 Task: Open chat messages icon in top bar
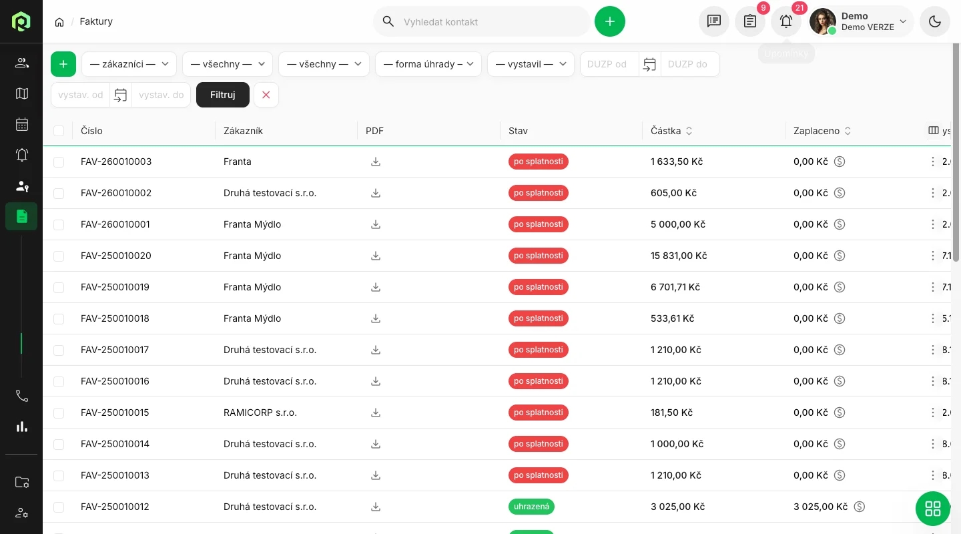pyautogui.click(x=714, y=21)
